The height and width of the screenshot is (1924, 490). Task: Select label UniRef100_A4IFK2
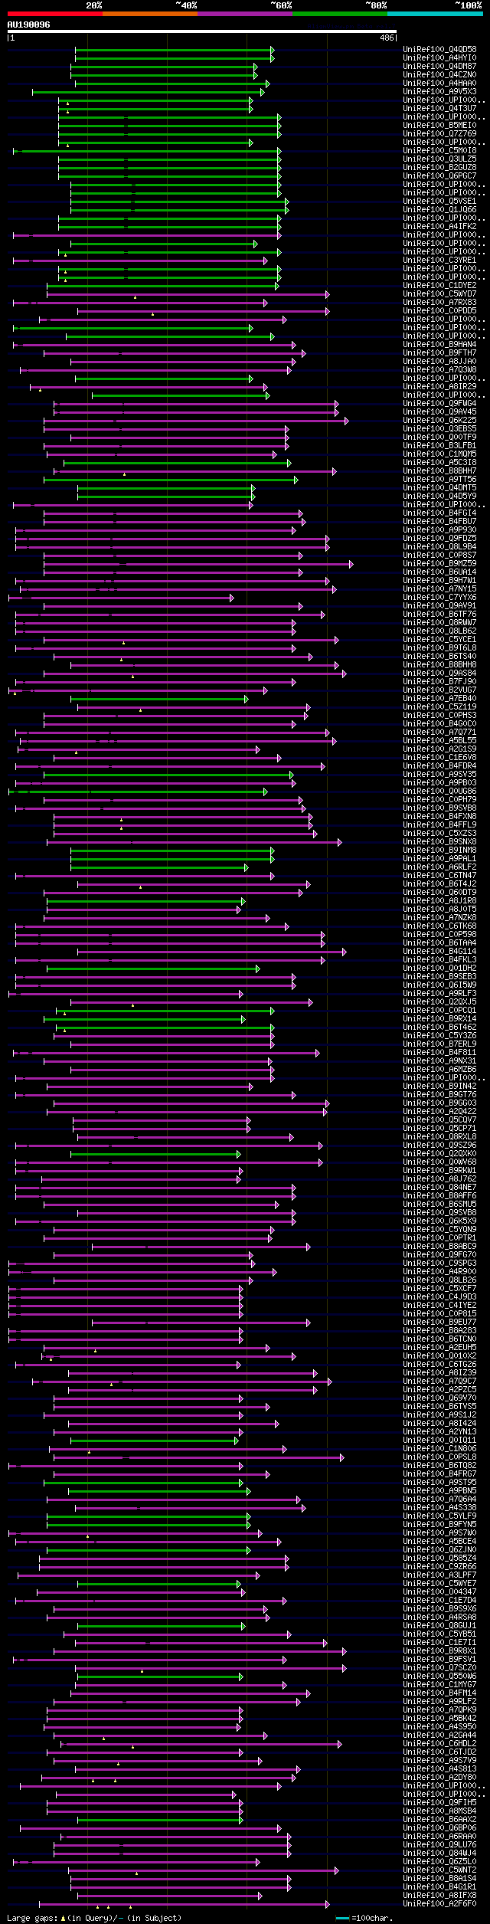tap(439, 227)
